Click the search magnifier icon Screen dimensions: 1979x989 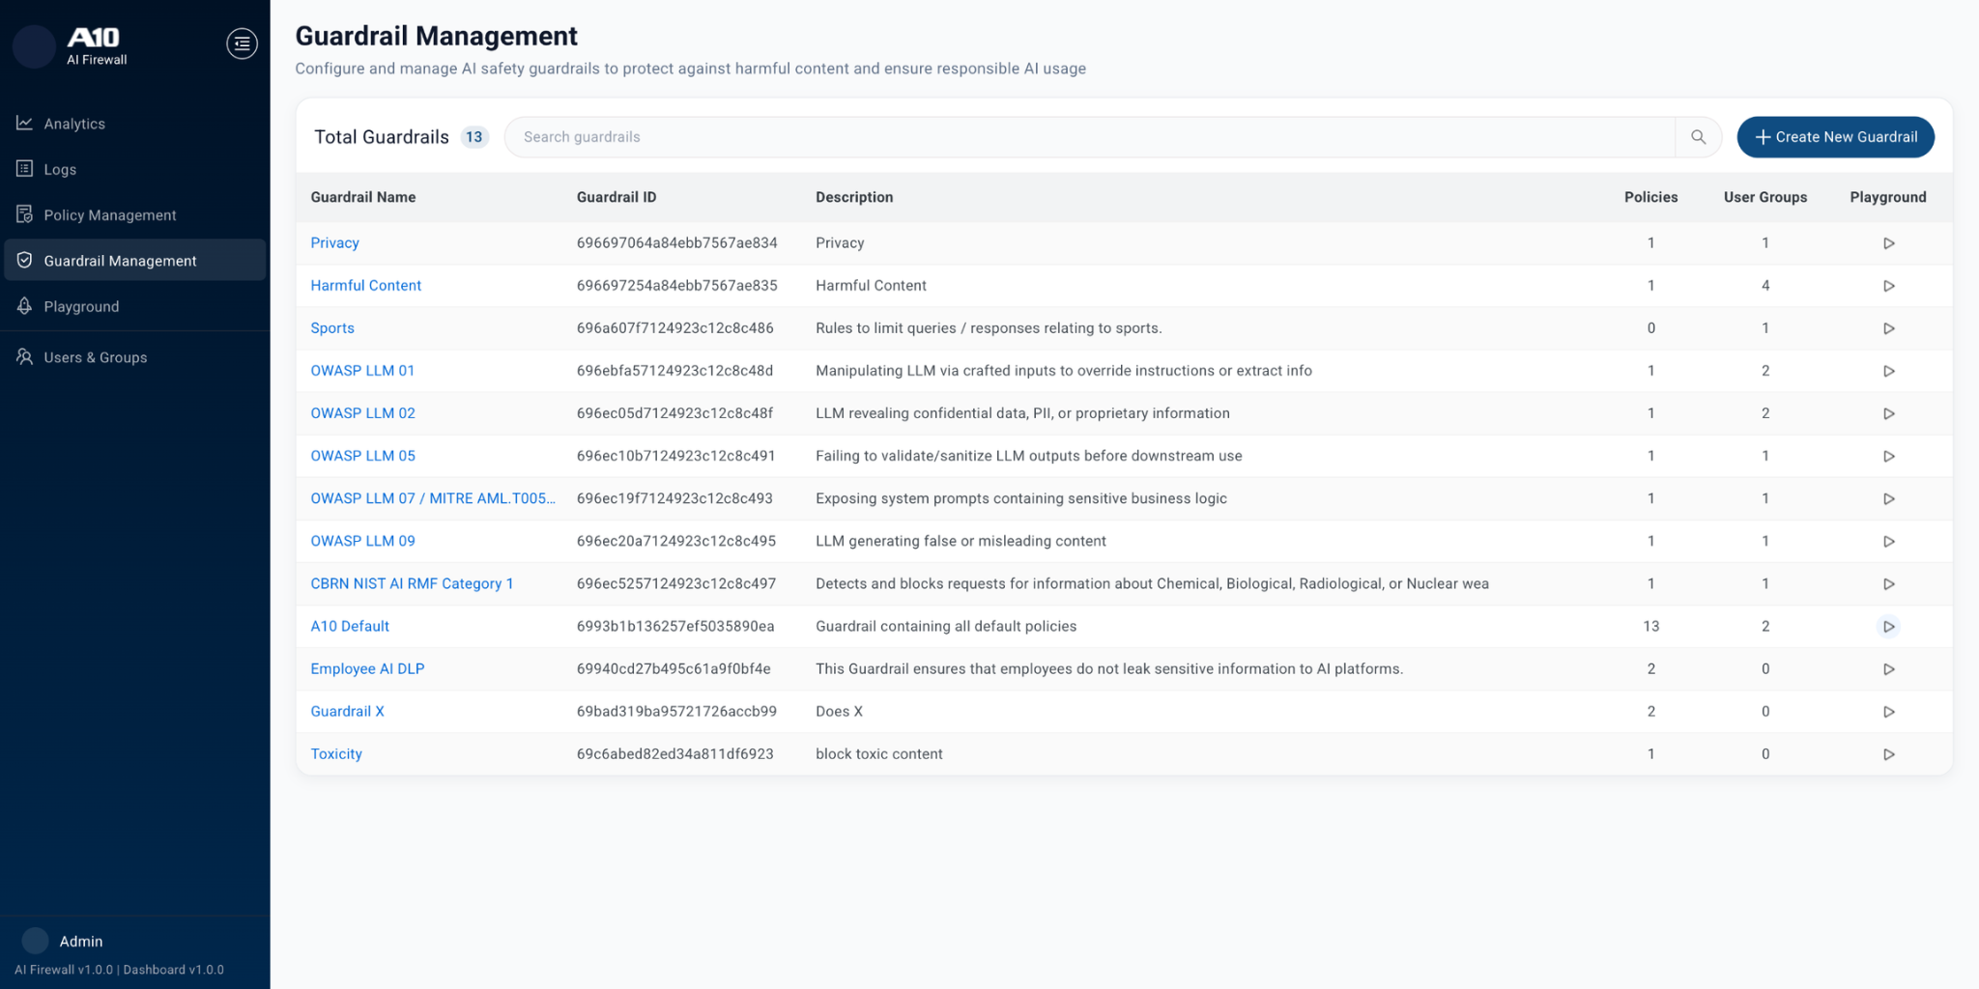pyautogui.click(x=1698, y=137)
